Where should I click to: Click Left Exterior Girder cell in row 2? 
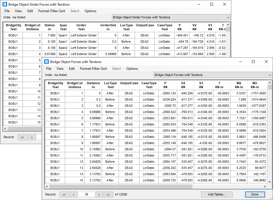(x=84, y=42)
